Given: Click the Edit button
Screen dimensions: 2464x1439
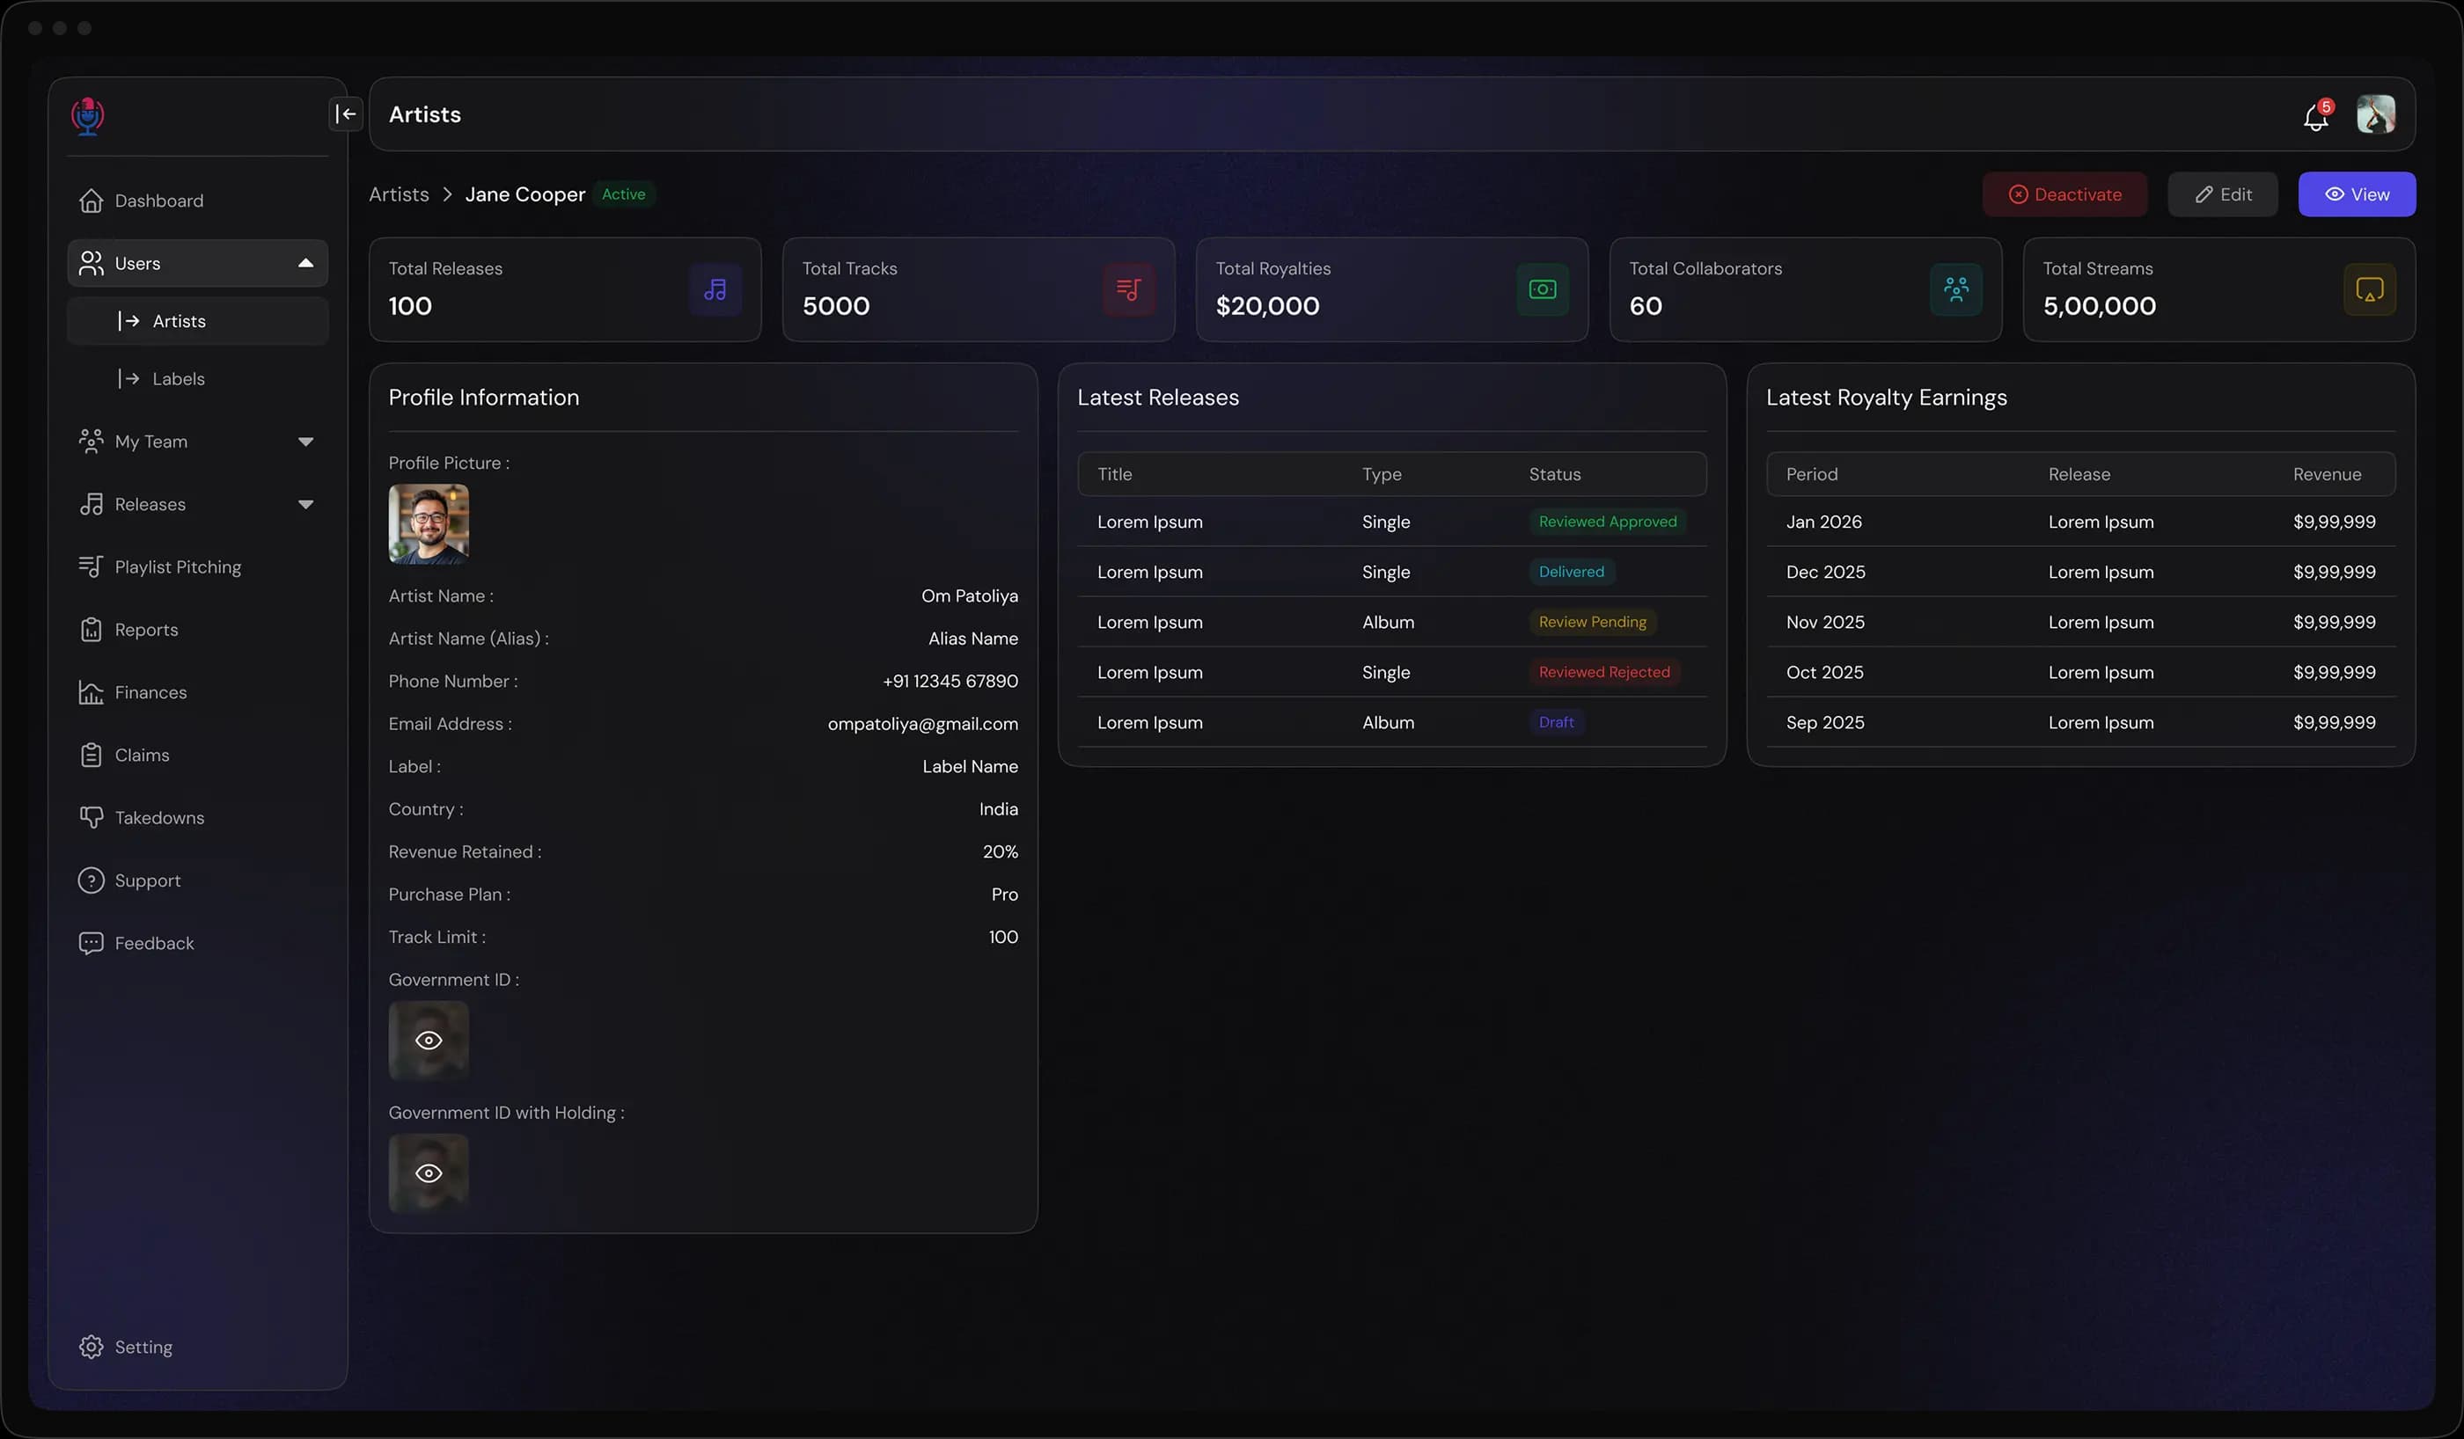Looking at the screenshot, I should 2223,194.
